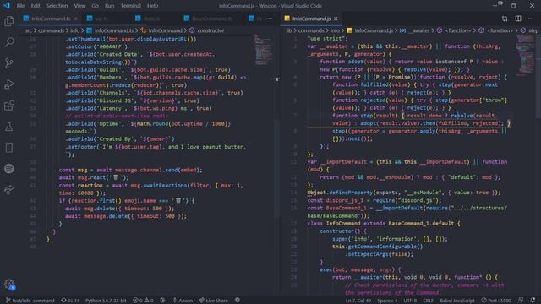Close the InfoCommand.ts tab

pyautogui.click(x=75, y=19)
